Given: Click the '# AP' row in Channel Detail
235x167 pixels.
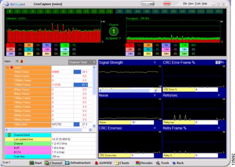Looking at the screenshot, I should click(50, 148).
